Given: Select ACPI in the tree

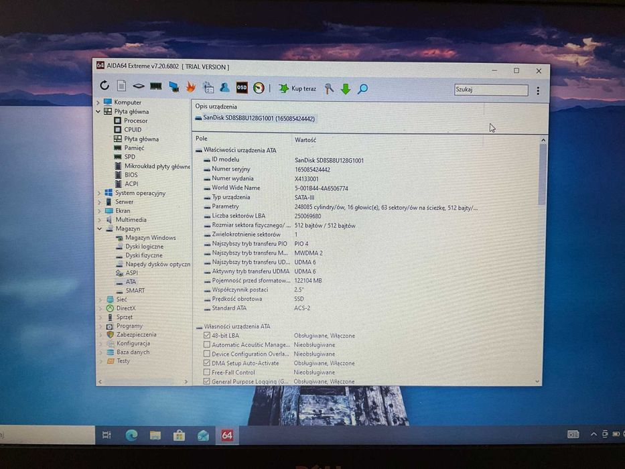Looking at the screenshot, I should tap(131, 184).
